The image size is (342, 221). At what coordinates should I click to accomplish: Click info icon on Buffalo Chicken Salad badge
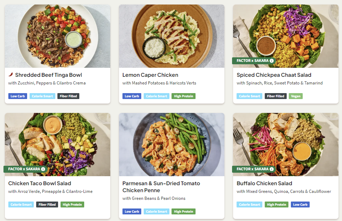(272, 169)
